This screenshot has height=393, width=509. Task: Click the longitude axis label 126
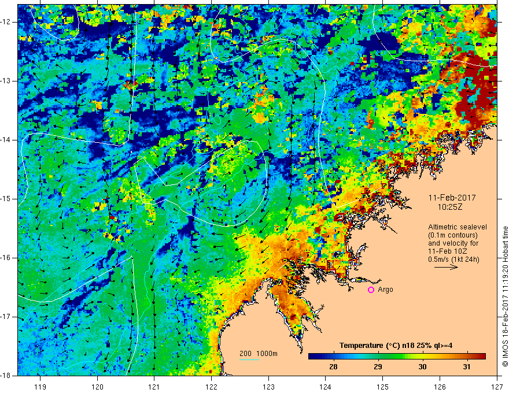[440, 387]
